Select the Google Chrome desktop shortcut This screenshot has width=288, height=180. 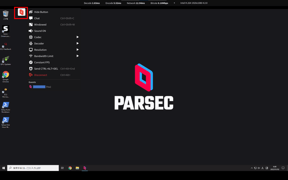pyautogui.click(x=5, y=77)
